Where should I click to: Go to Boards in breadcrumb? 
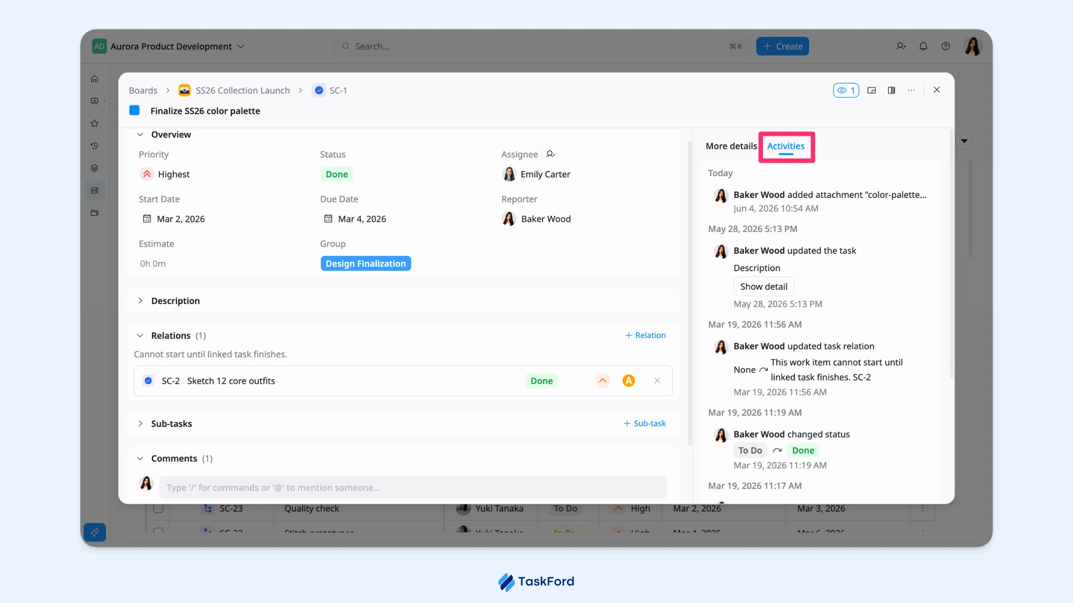tap(143, 90)
